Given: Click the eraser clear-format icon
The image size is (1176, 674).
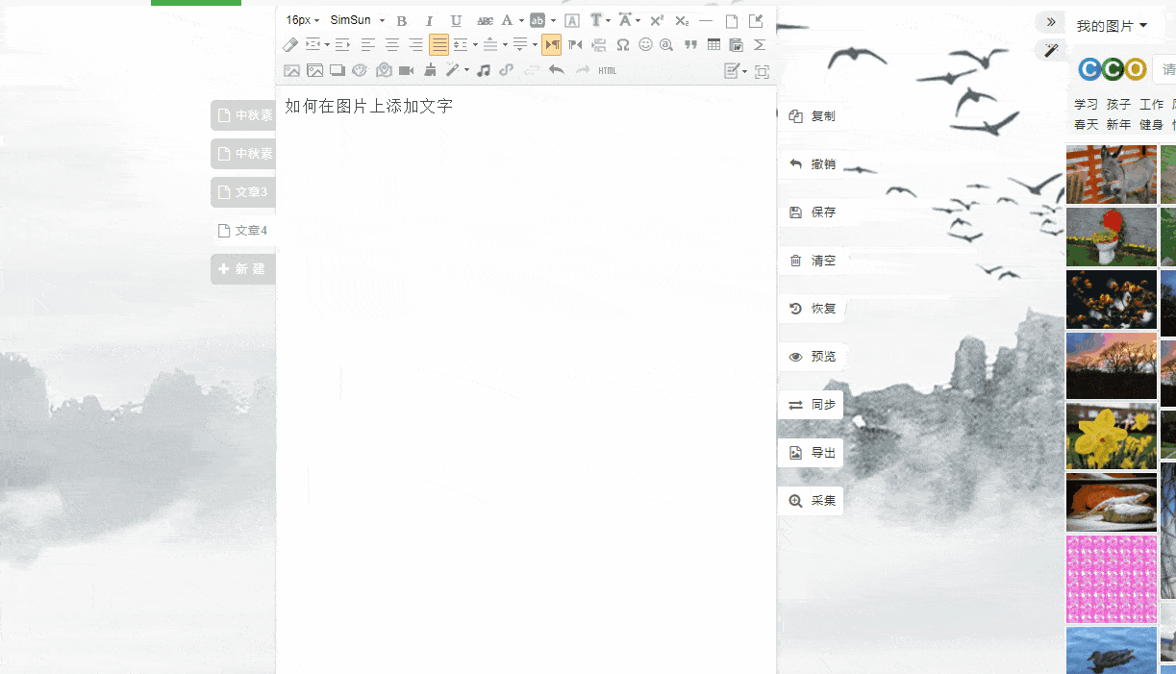Looking at the screenshot, I should pyautogui.click(x=290, y=44).
